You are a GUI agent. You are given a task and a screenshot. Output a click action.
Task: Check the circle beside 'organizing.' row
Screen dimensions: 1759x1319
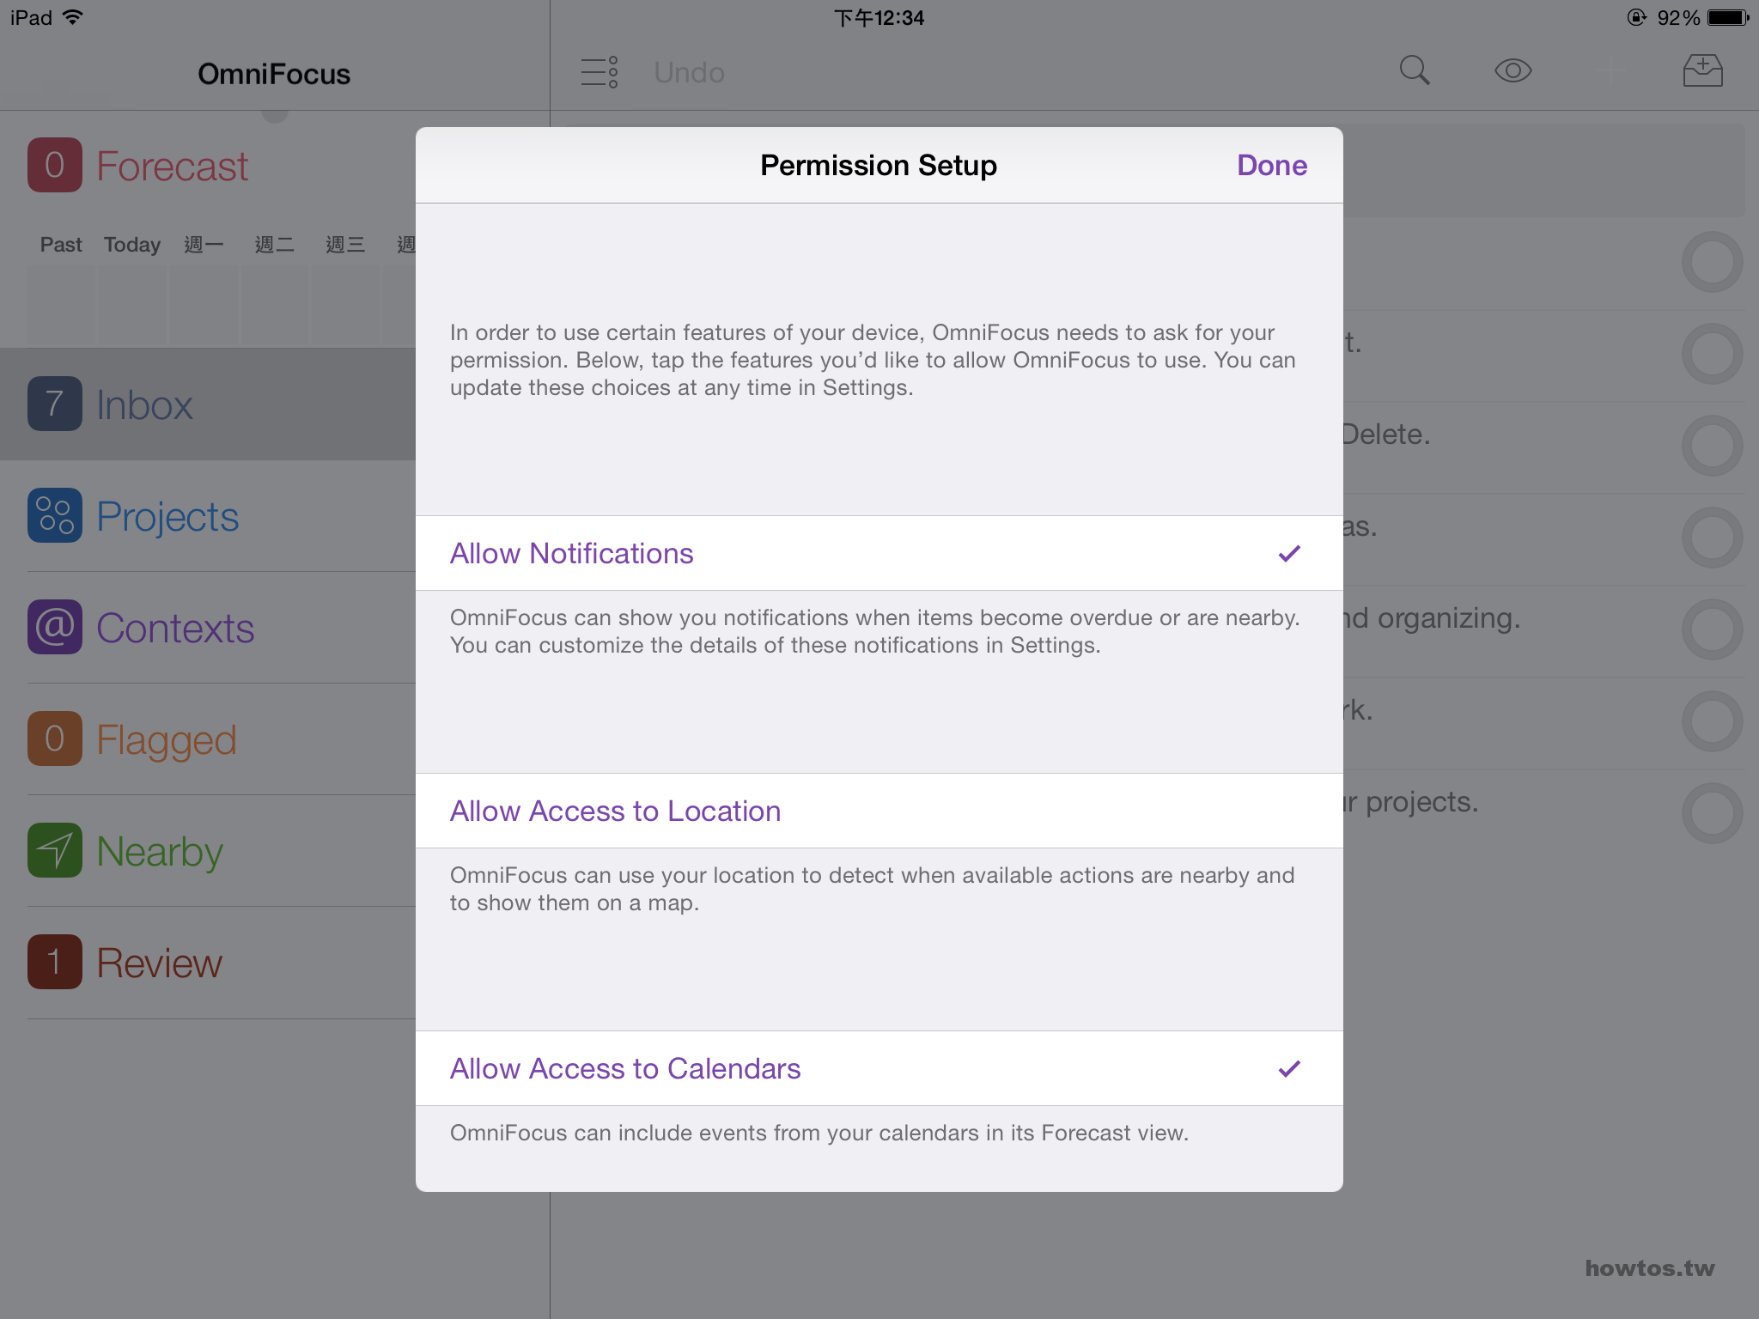coord(1712,629)
